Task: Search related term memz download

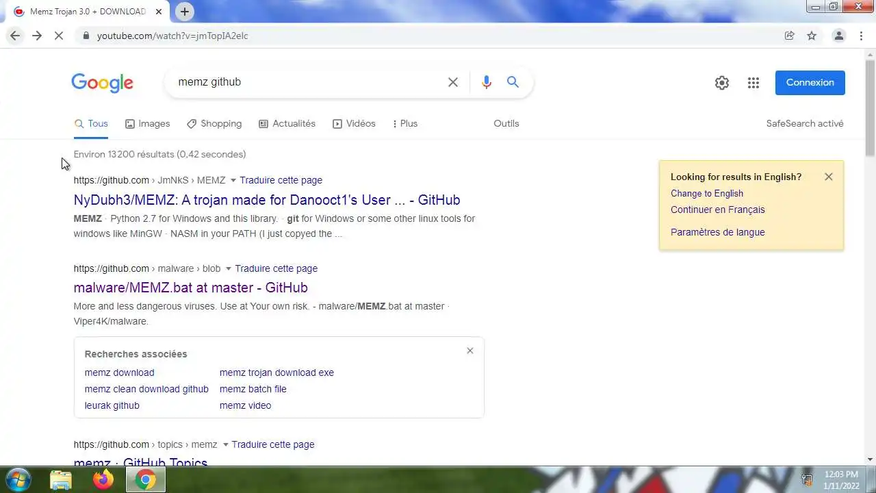Action: (119, 373)
